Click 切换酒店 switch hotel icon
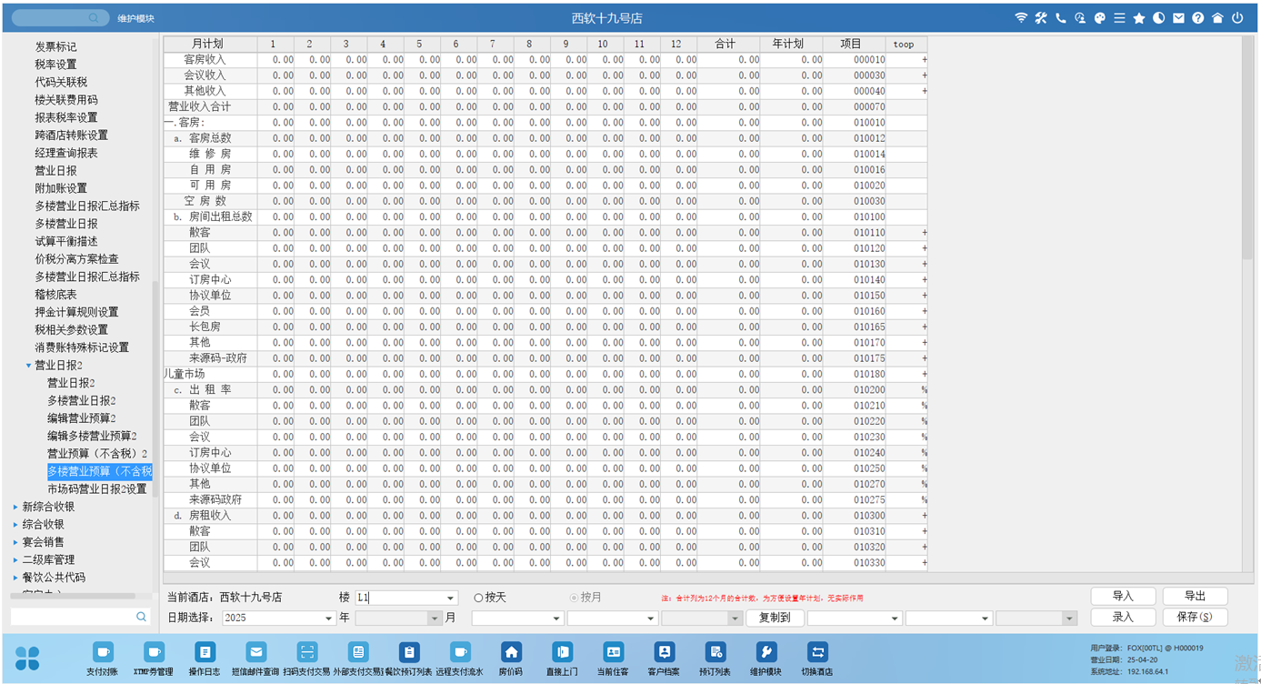 (x=816, y=659)
